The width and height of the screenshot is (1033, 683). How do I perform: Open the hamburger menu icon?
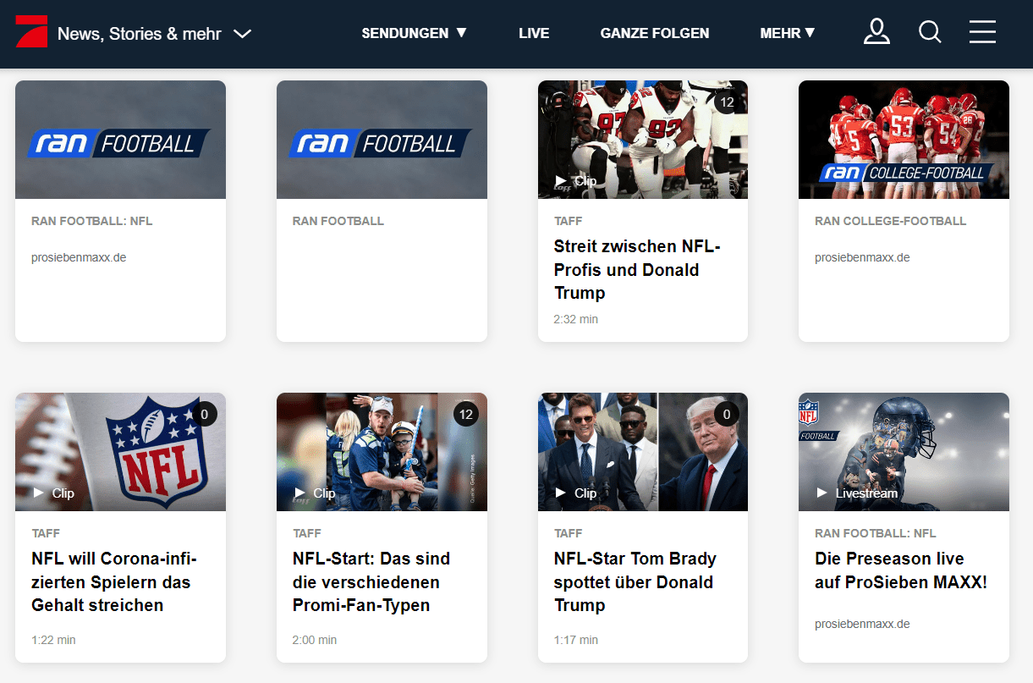982,32
